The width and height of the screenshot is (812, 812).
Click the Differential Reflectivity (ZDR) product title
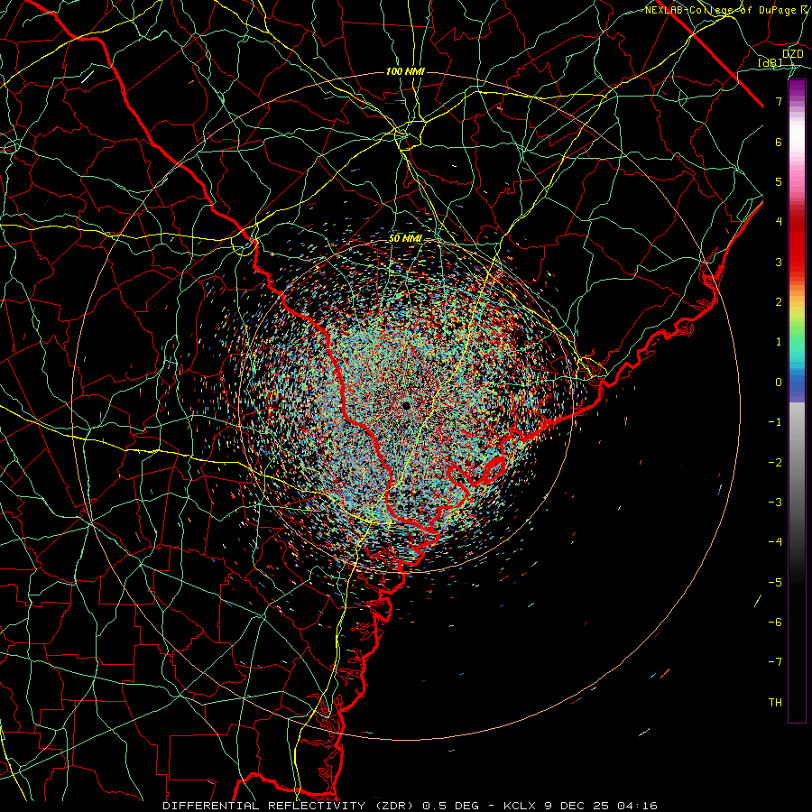click(290, 806)
